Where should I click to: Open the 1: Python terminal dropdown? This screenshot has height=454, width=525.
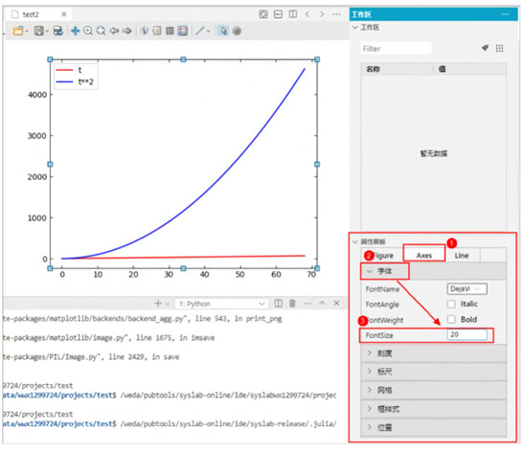click(221, 304)
